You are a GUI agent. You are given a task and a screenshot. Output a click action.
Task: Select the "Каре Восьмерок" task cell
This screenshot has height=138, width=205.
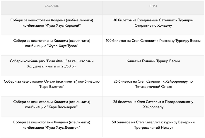click(x=52, y=105)
